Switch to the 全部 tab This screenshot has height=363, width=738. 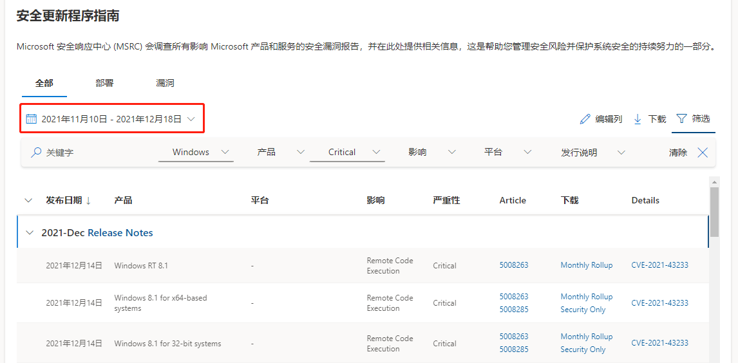(x=44, y=83)
